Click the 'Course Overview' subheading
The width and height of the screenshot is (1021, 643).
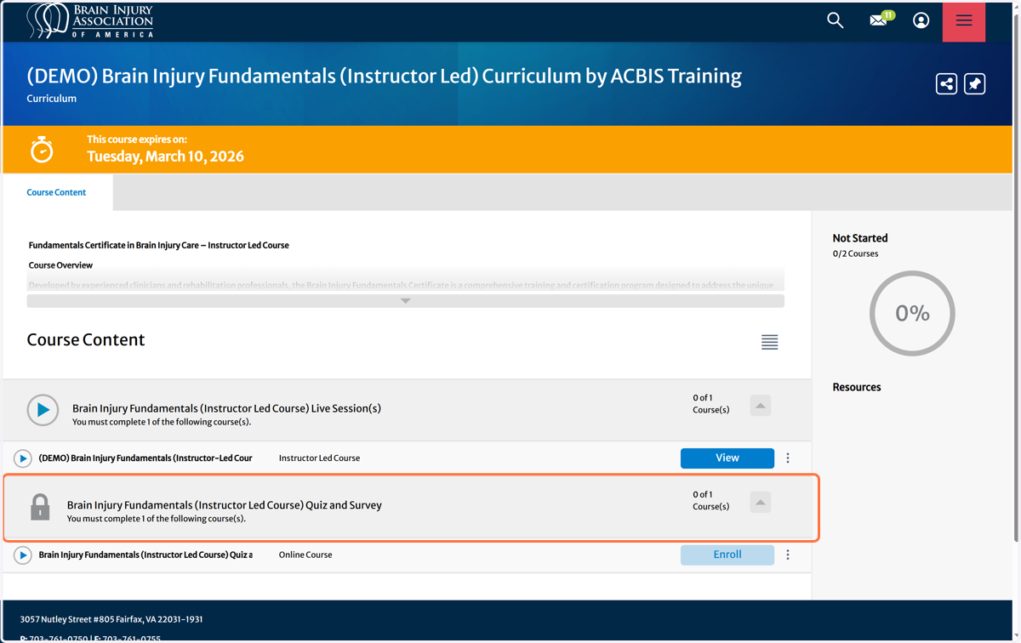60,265
